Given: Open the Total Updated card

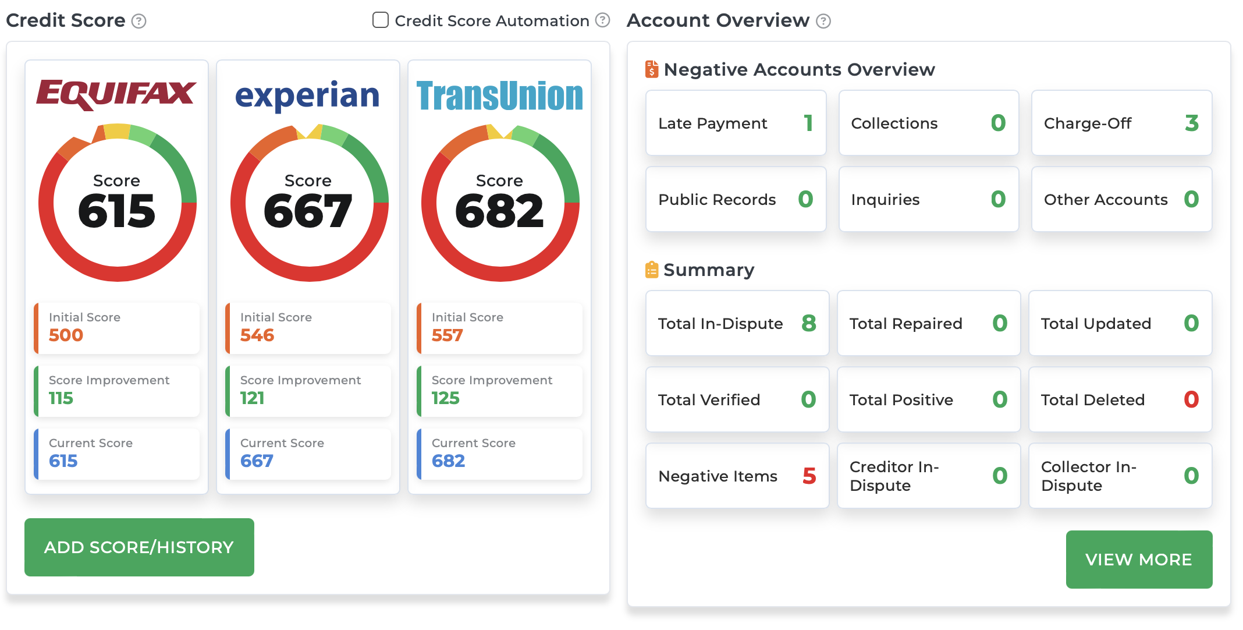Looking at the screenshot, I should 1120,323.
